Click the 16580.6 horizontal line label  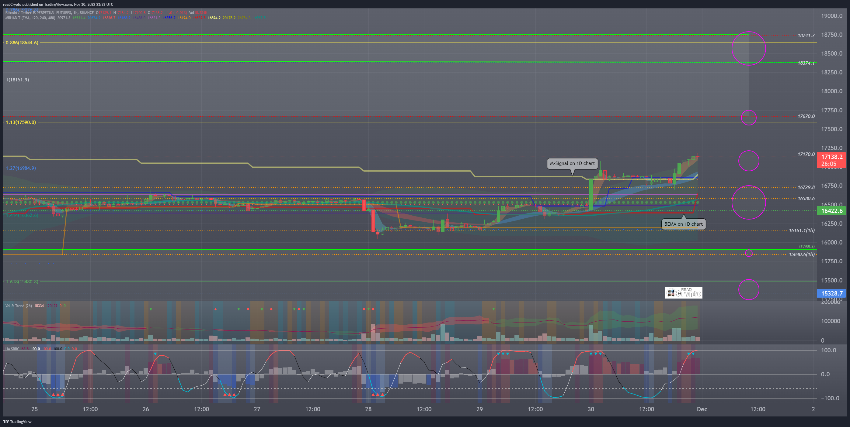point(806,198)
